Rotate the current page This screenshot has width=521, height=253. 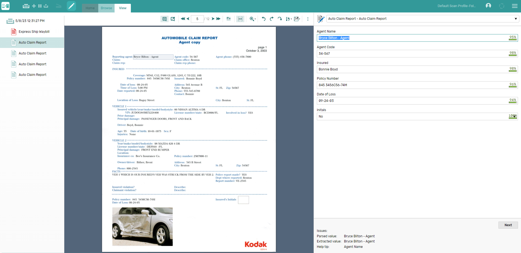pyautogui.click(x=280, y=19)
